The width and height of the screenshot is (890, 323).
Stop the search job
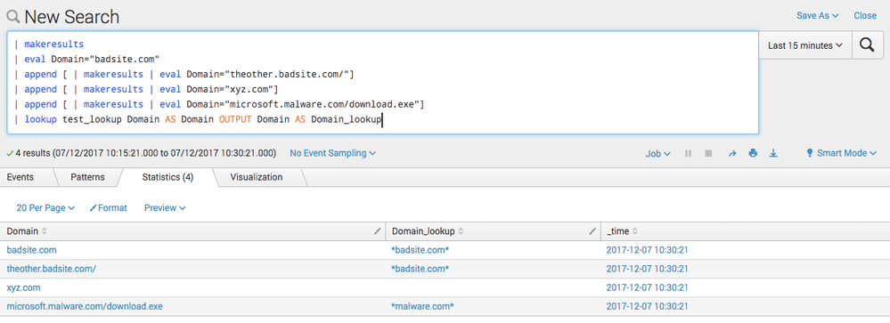(708, 154)
